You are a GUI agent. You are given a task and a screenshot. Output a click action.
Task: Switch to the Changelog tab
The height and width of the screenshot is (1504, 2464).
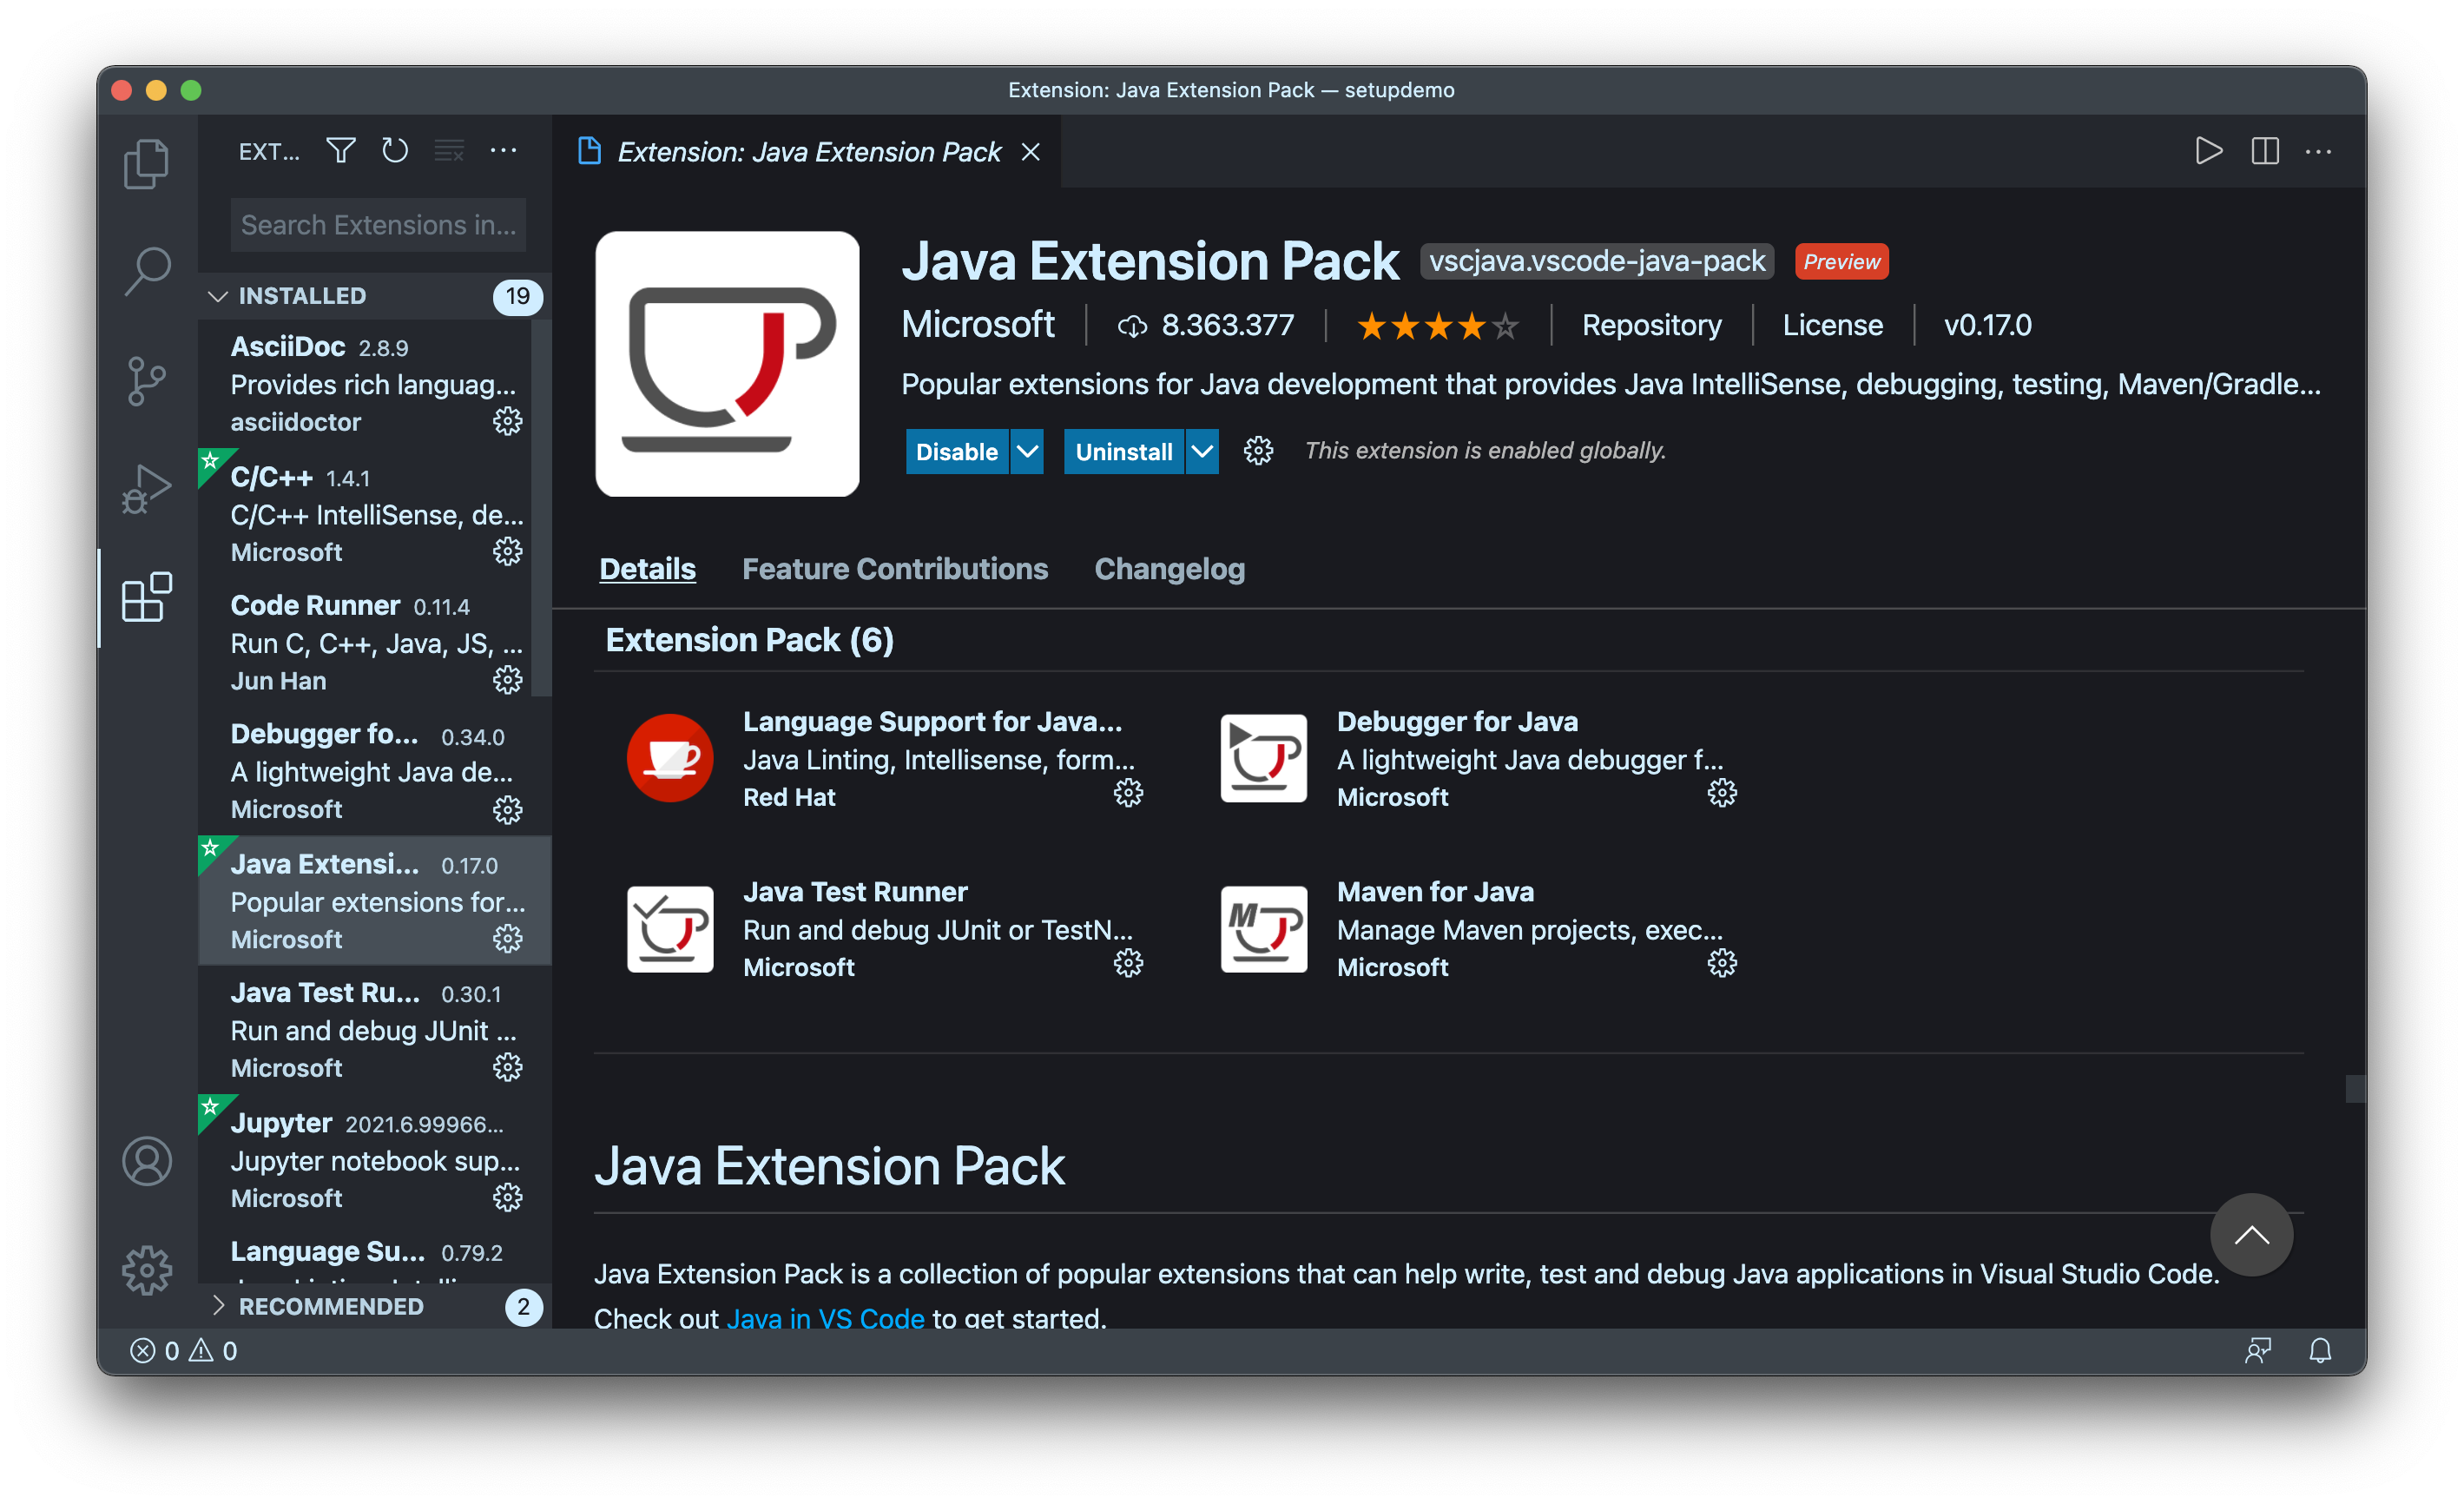1169,569
